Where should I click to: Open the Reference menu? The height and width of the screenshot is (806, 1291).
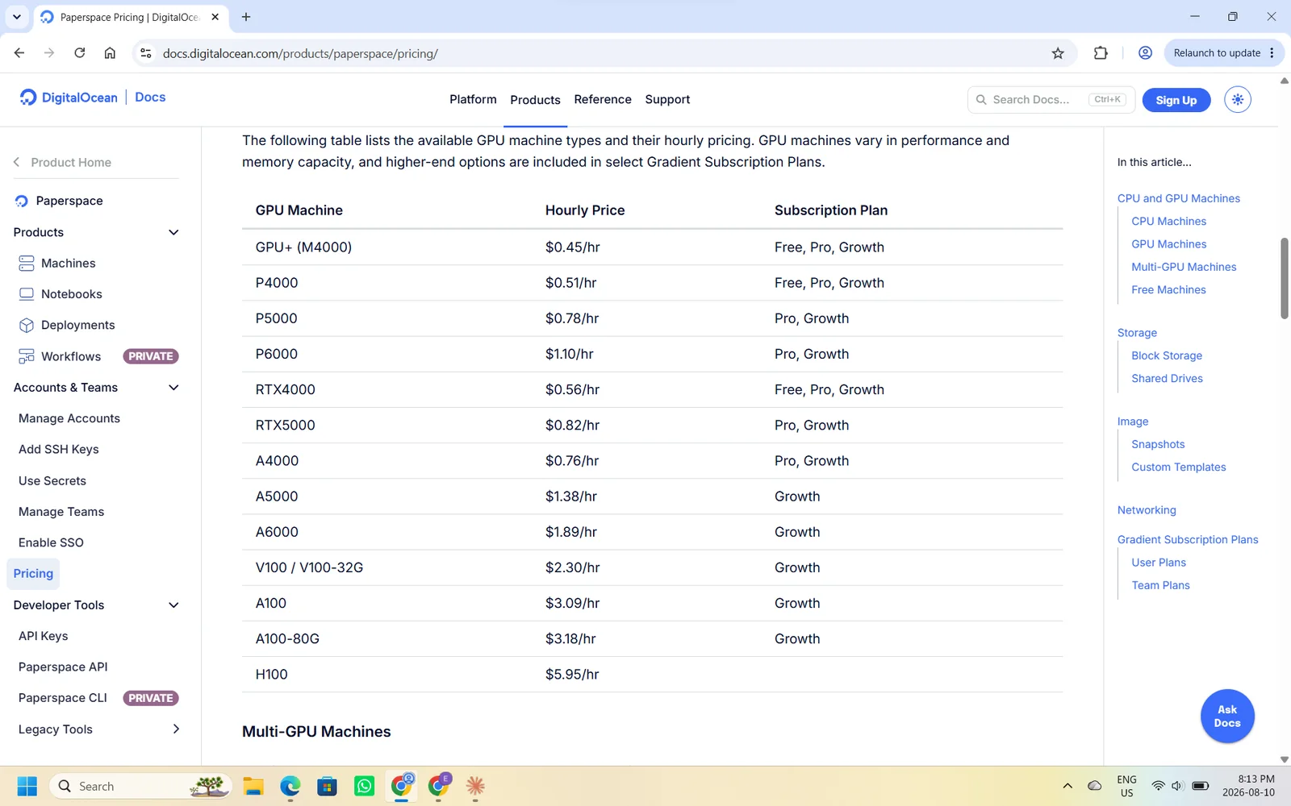[x=603, y=99]
